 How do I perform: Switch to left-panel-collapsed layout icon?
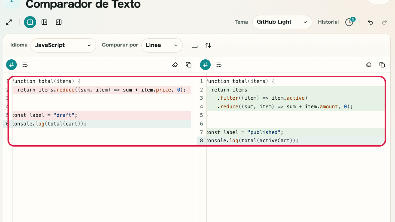[x=44, y=22]
